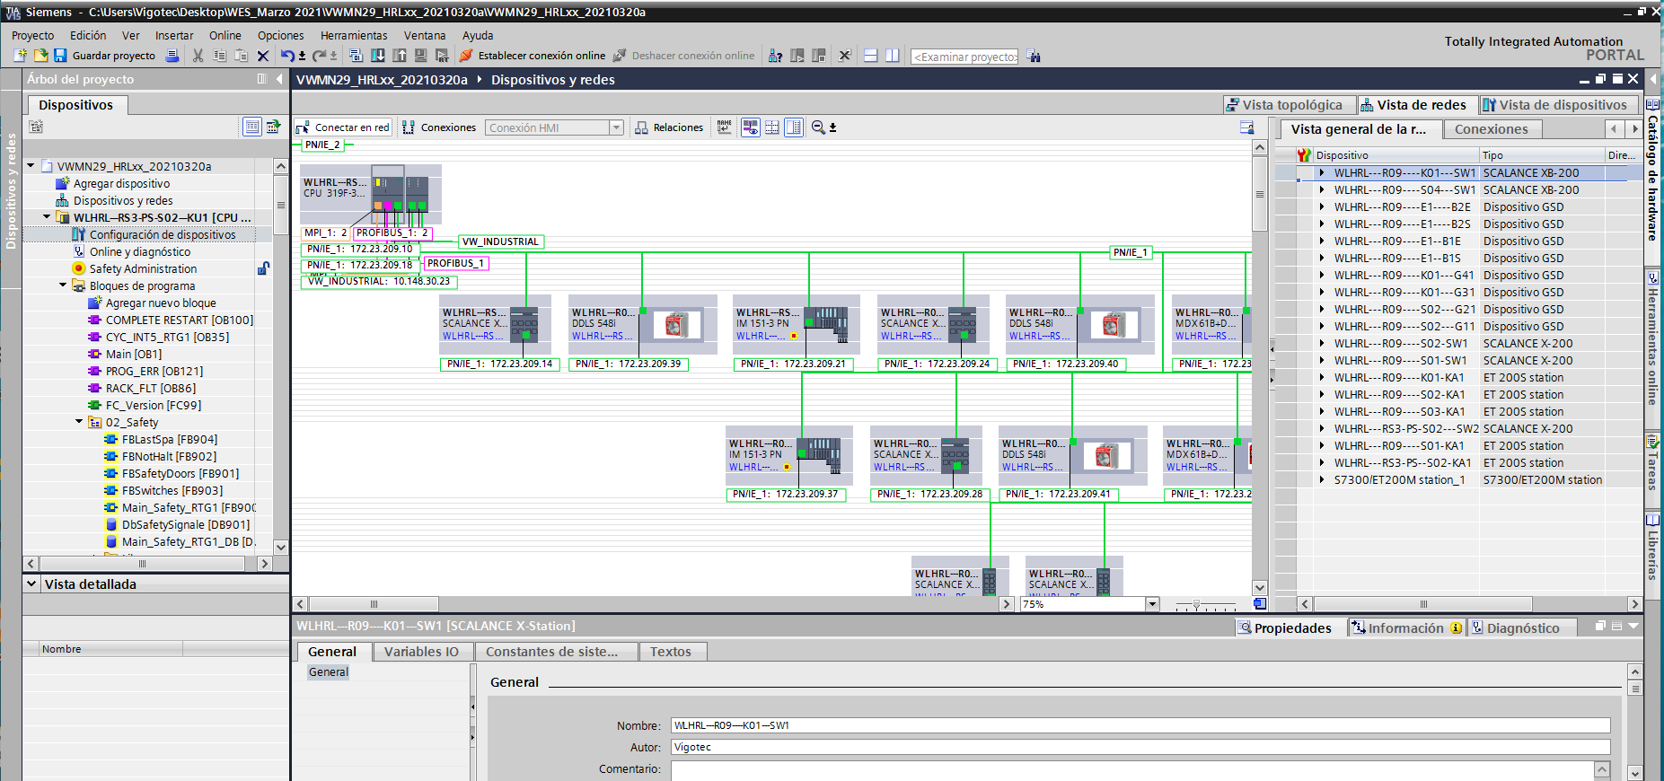Toggle vertical split editor layout
The image size is (1664, 781).
[x=892, y=56]
